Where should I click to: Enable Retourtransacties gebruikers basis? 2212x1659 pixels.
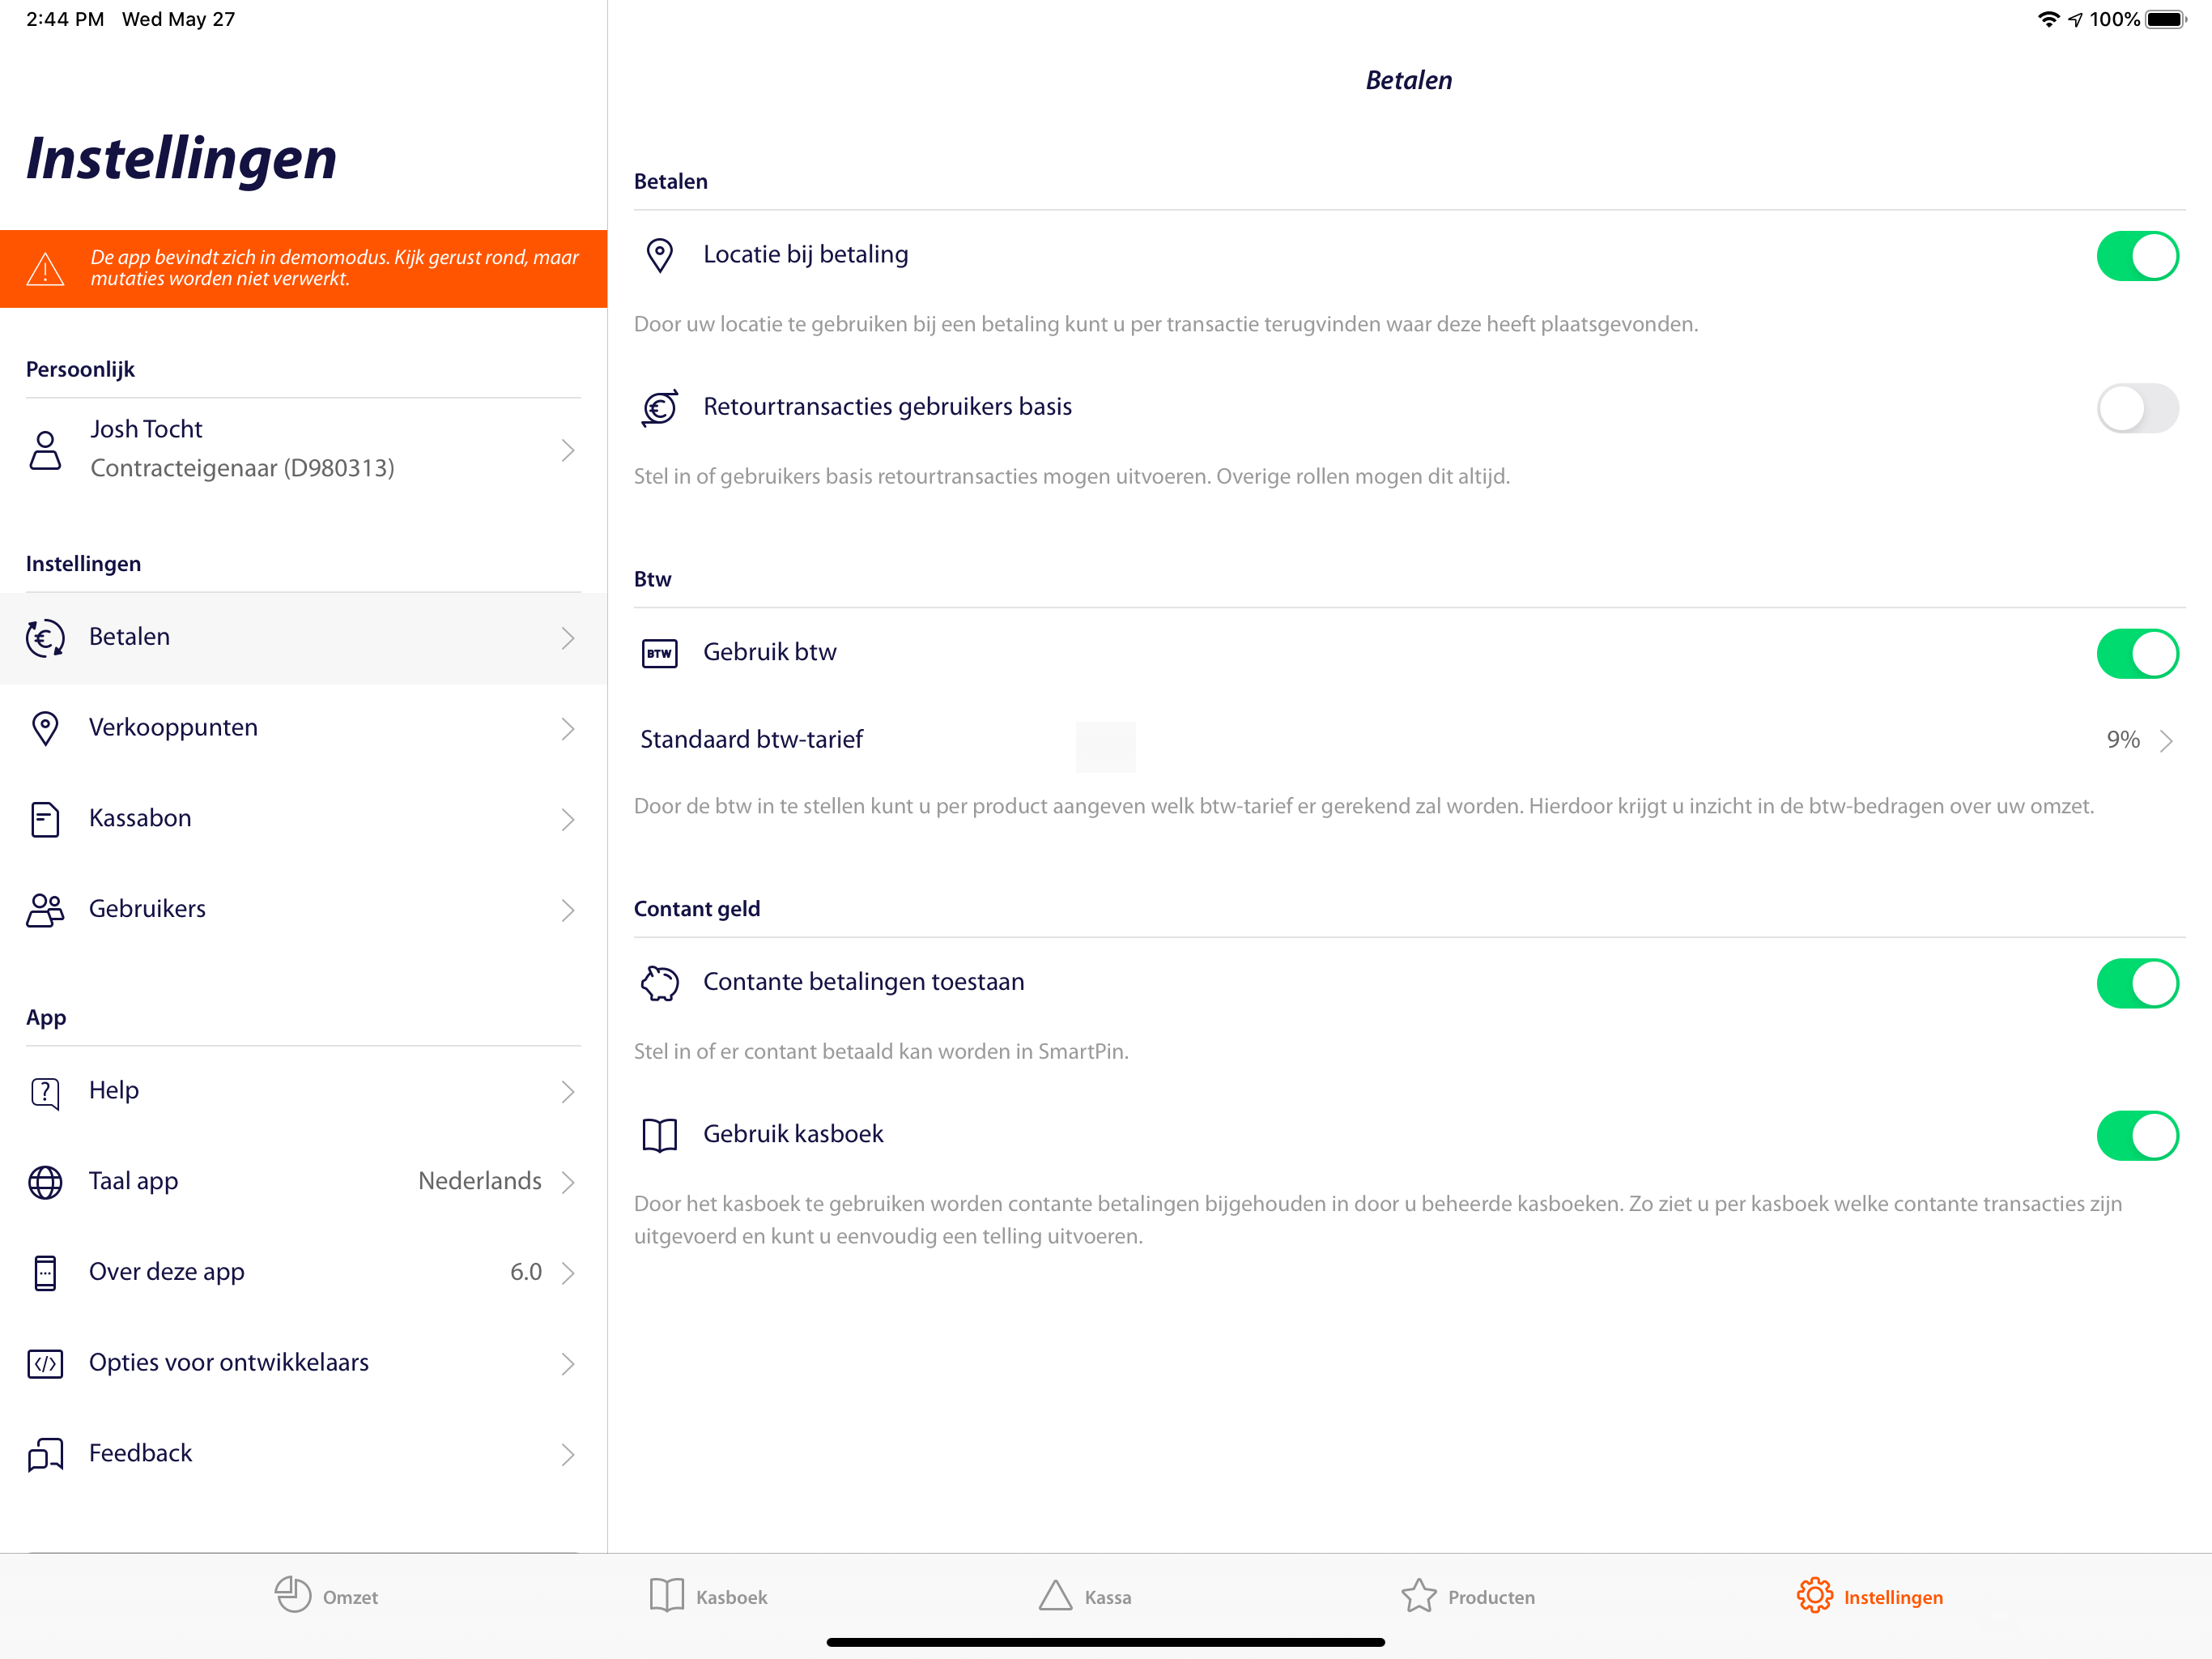(x=2138, y=408)
